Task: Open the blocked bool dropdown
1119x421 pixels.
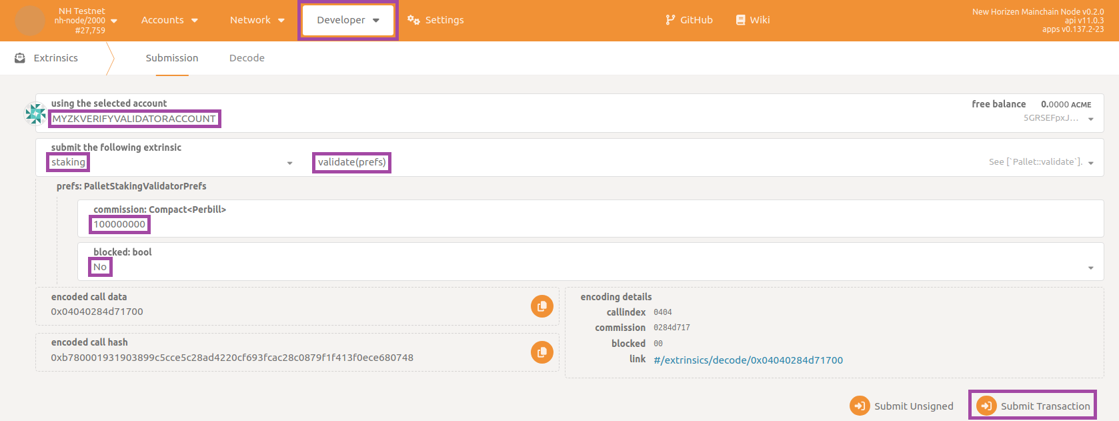Action: click(x=1090, y=268)
